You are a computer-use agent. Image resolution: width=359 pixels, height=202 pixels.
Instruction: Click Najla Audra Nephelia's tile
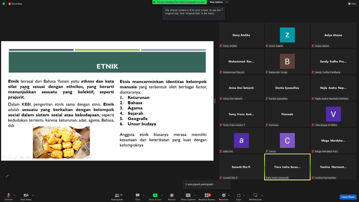point(333,88)
